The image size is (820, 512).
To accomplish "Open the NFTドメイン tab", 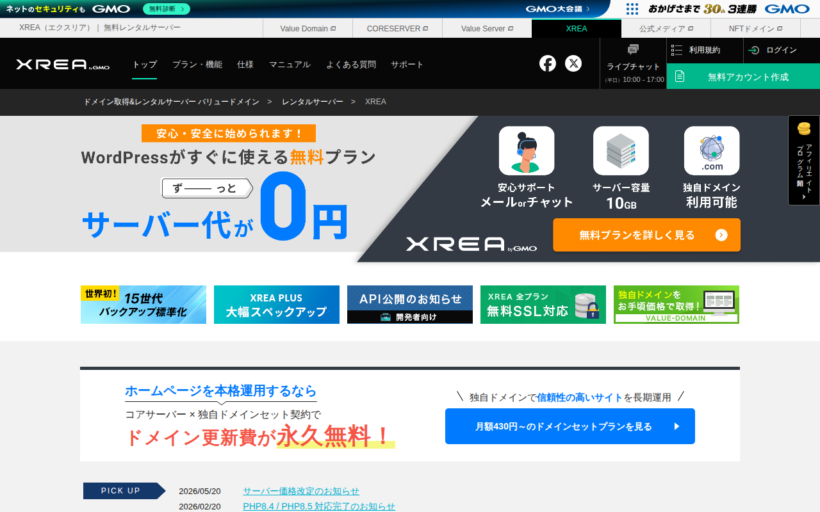I will point(755,29).
